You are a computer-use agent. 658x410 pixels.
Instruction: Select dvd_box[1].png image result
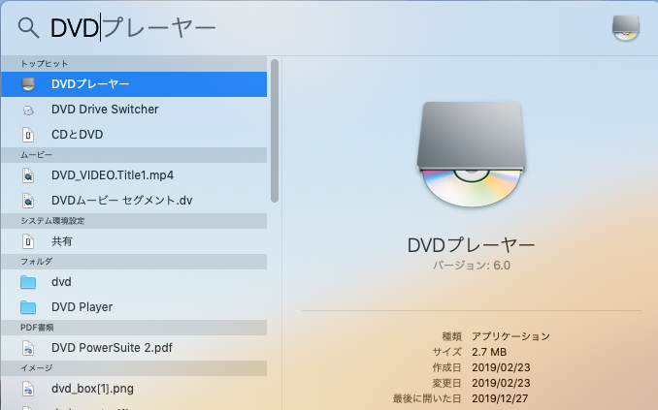click(x=134, y=389)
